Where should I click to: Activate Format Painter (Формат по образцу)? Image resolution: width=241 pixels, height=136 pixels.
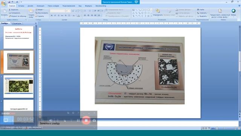18,16
